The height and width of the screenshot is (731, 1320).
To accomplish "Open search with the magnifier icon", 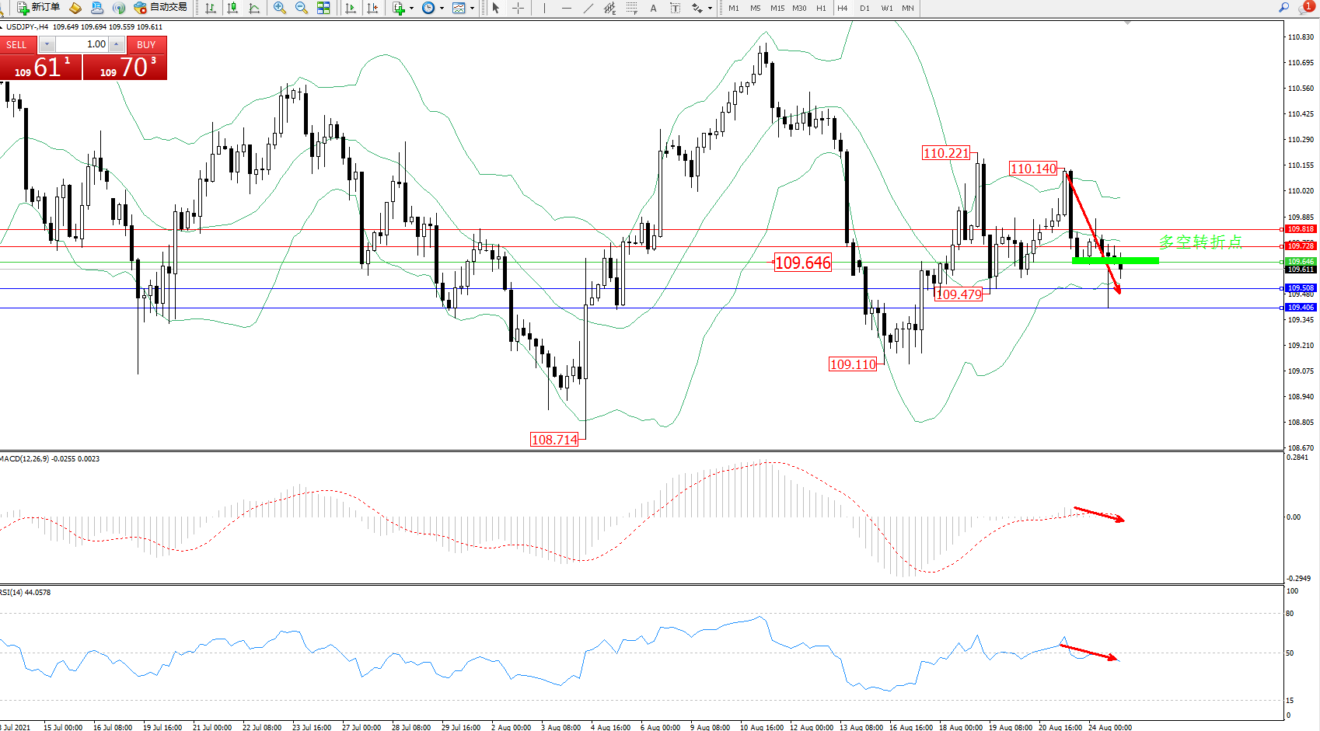I will click(x=1283, y=8).
